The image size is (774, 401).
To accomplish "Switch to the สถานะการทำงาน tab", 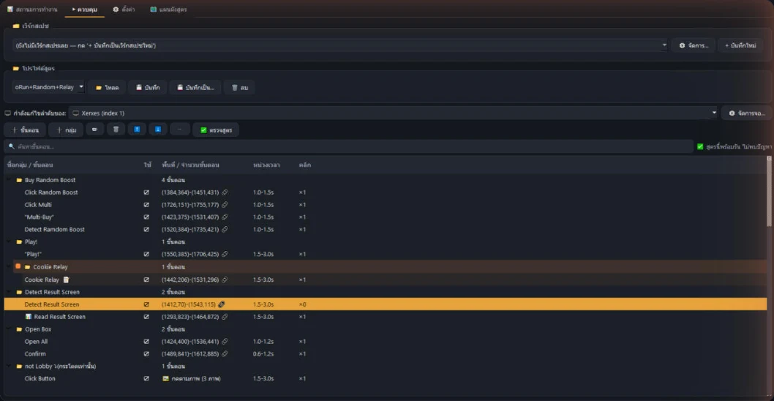I will pos(32,10).
